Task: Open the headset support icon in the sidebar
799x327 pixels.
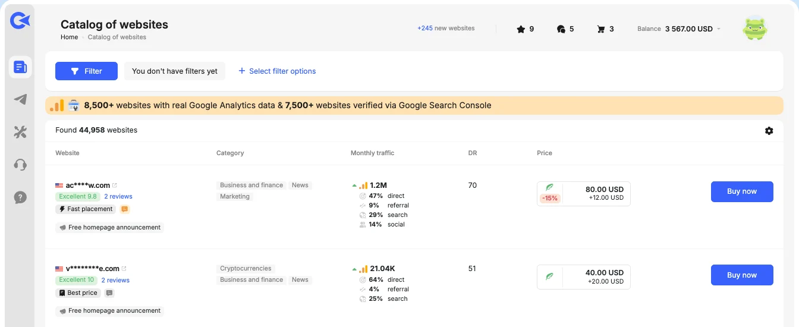Action: click(20, 165)
